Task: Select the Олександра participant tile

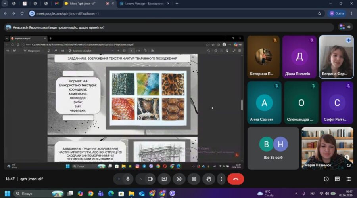Action: 301,103
